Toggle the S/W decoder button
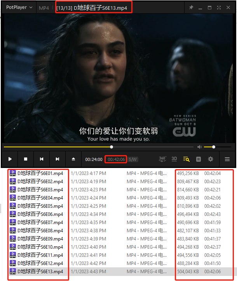 pyautogui.click(x=132, y=159)
